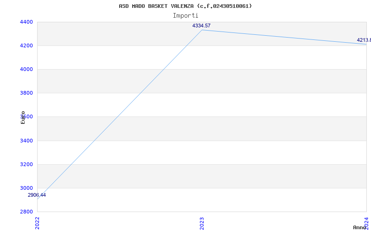Click the 4000 y-axis tick label
The width and height of the screenshot is (371, 232).
click(26, 69)
